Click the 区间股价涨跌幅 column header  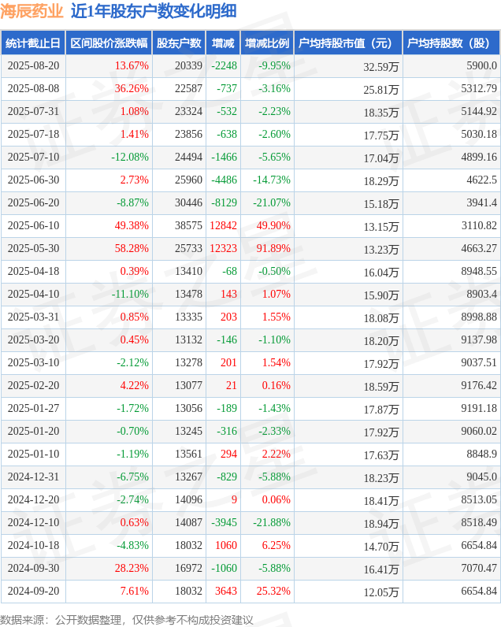click(109, 43)
